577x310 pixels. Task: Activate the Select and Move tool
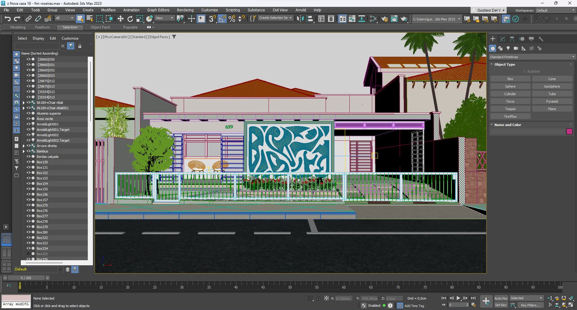(x=120, y=19)
